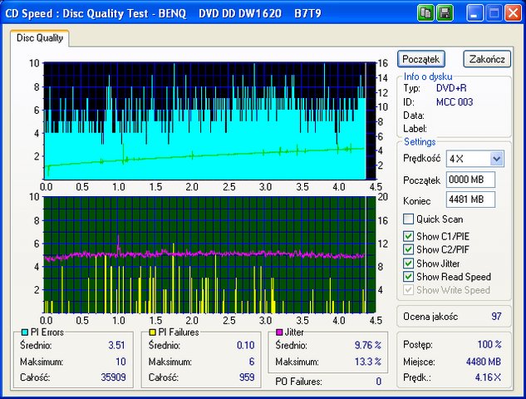
Task: Click the PI Failures average 0.10
Action: click(246, 345)
